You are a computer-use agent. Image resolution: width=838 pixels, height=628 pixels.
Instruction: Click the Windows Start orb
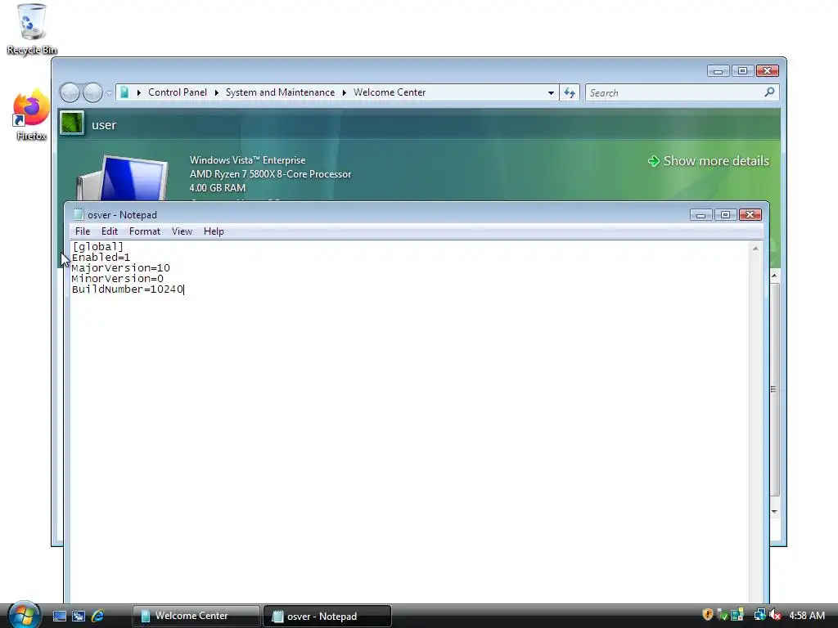(x=24, y=615)
